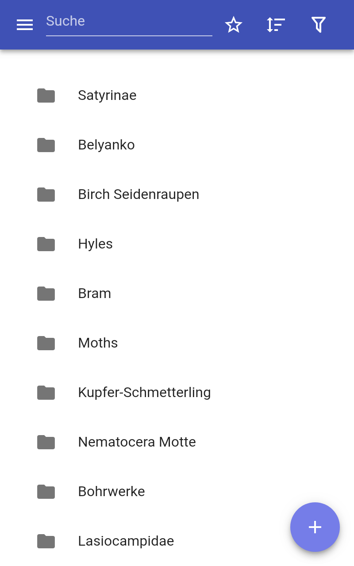The height and width of the screenshot is (566, 354).
Task: Open the Satyrinae label text
Action: pyautogui.click(x=107, y=96)
